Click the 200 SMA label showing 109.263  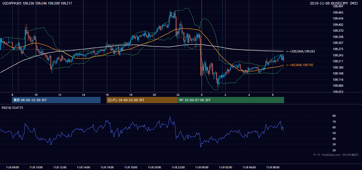300,51
